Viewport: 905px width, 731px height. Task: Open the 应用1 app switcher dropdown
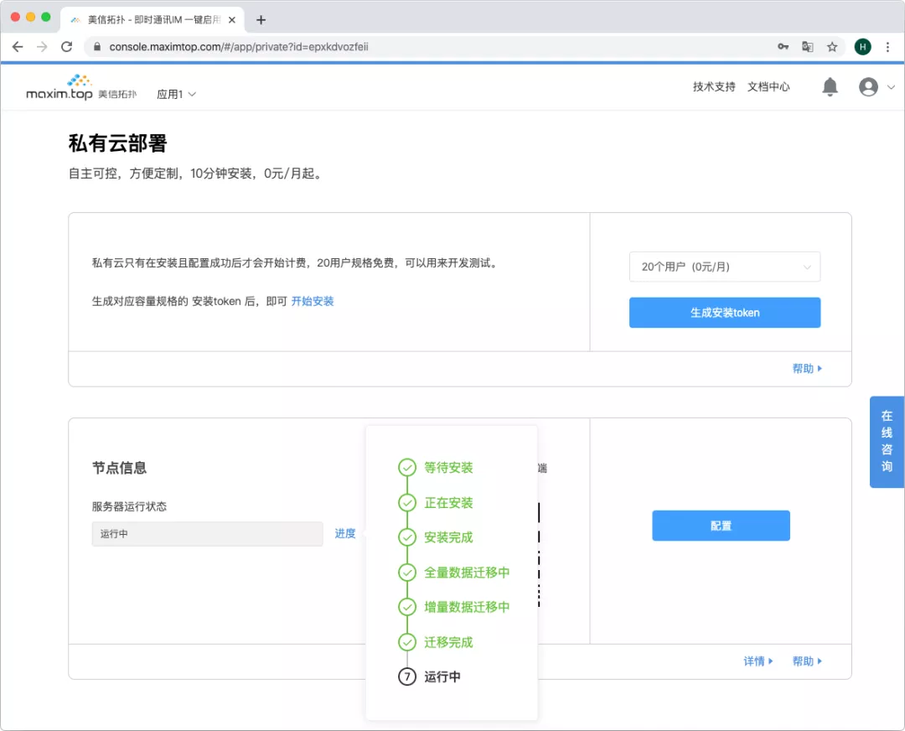176,94
